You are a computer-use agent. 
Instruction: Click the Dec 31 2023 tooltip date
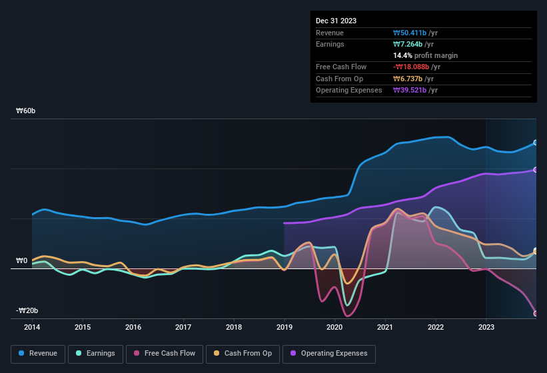[336, 21]
